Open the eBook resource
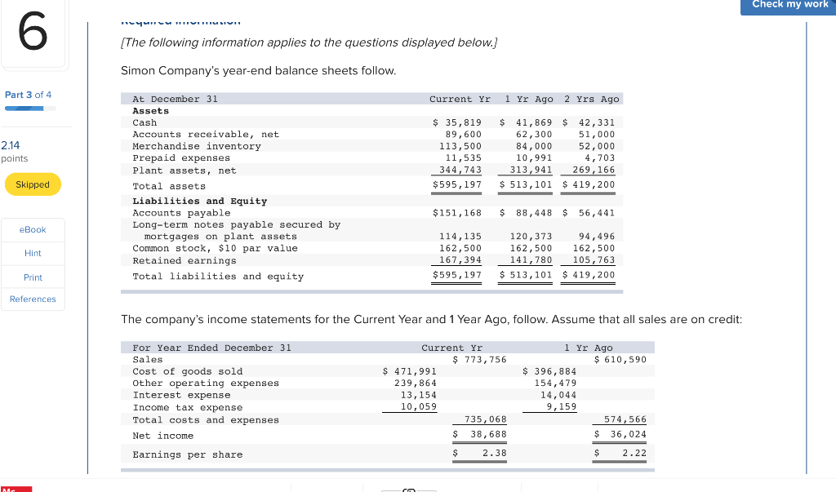This screenshot has height=492, width=836. click(x=32, y=229)
